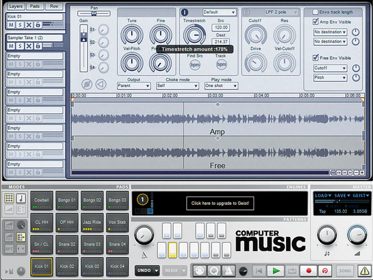The image size is (373, 280).
Task: Open the Pitch envelope destination dropdown
Action: click(x=330, y=78)
